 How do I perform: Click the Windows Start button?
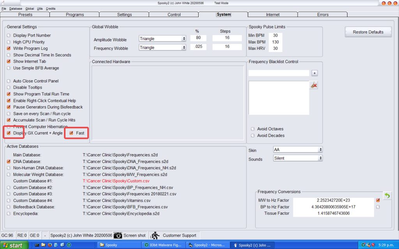point(14,245)
